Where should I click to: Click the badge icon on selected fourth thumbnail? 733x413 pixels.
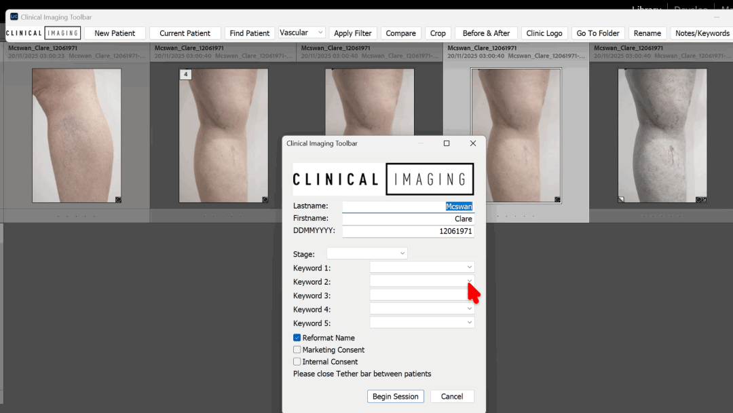pyautogui.click(x=557, y=200)
